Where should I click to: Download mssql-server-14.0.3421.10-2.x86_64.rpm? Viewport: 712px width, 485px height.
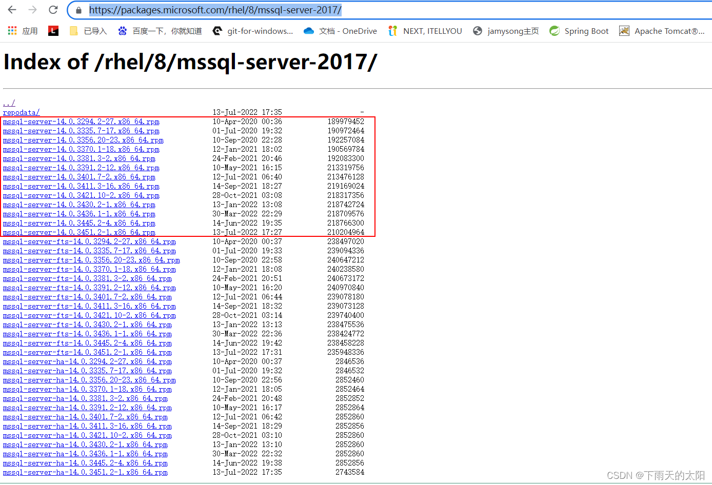[x=81, y=195]
